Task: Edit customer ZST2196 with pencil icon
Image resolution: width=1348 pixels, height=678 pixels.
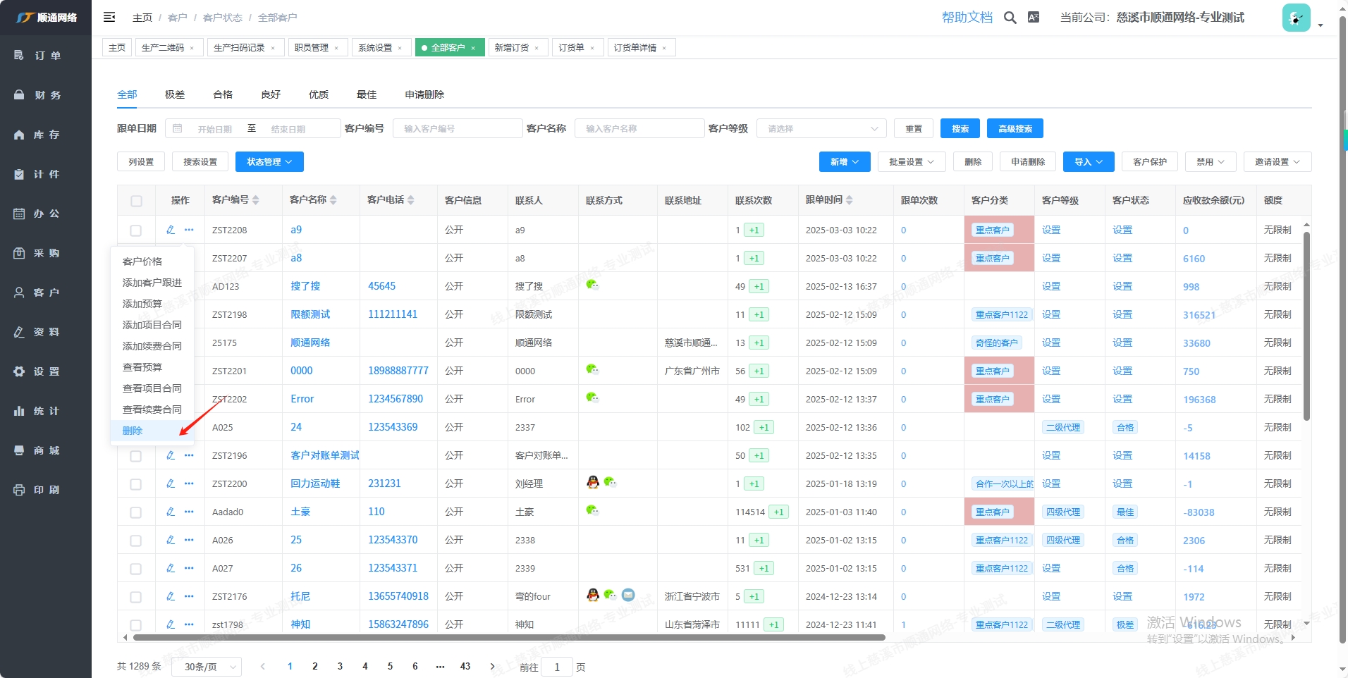Action: tap(171, 455)
